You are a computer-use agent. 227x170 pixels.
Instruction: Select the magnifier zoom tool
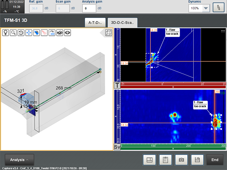point(13,33)
